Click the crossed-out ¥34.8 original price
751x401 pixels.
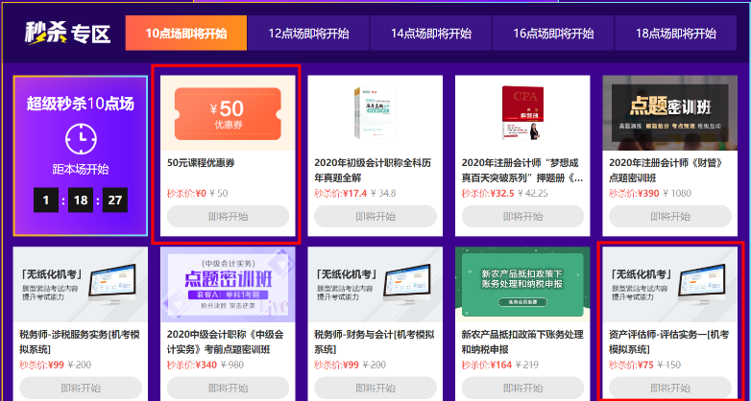[x=383, y=194]
